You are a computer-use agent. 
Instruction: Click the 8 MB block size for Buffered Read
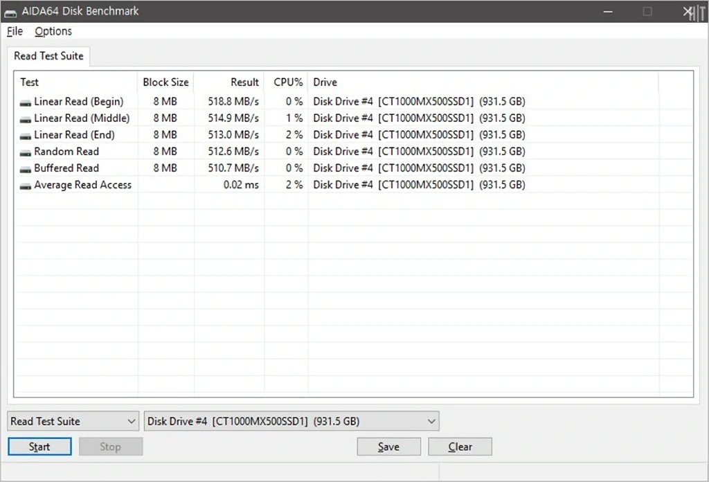click(165, 168)
